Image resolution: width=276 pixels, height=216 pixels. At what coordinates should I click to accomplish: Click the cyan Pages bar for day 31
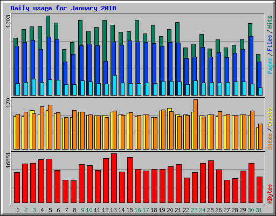[x=260, y=91]
